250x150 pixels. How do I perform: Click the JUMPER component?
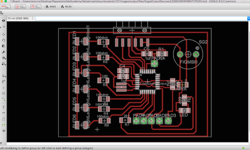coord(182,85)
